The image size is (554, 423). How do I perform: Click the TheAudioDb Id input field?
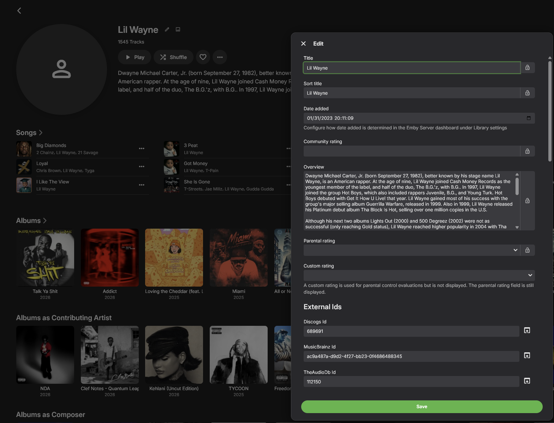coord(411,382)
